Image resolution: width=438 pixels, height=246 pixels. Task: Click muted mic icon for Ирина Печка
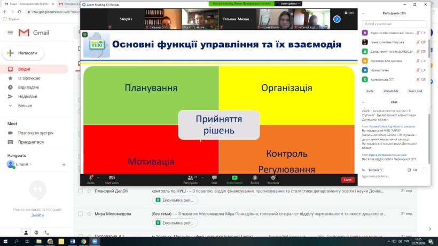(x=418, y=70)
